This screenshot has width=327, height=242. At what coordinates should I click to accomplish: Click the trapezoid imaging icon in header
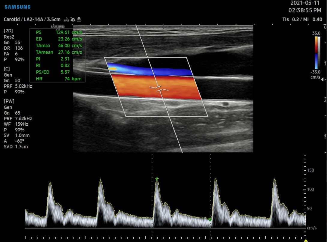[x=79, y=19]
